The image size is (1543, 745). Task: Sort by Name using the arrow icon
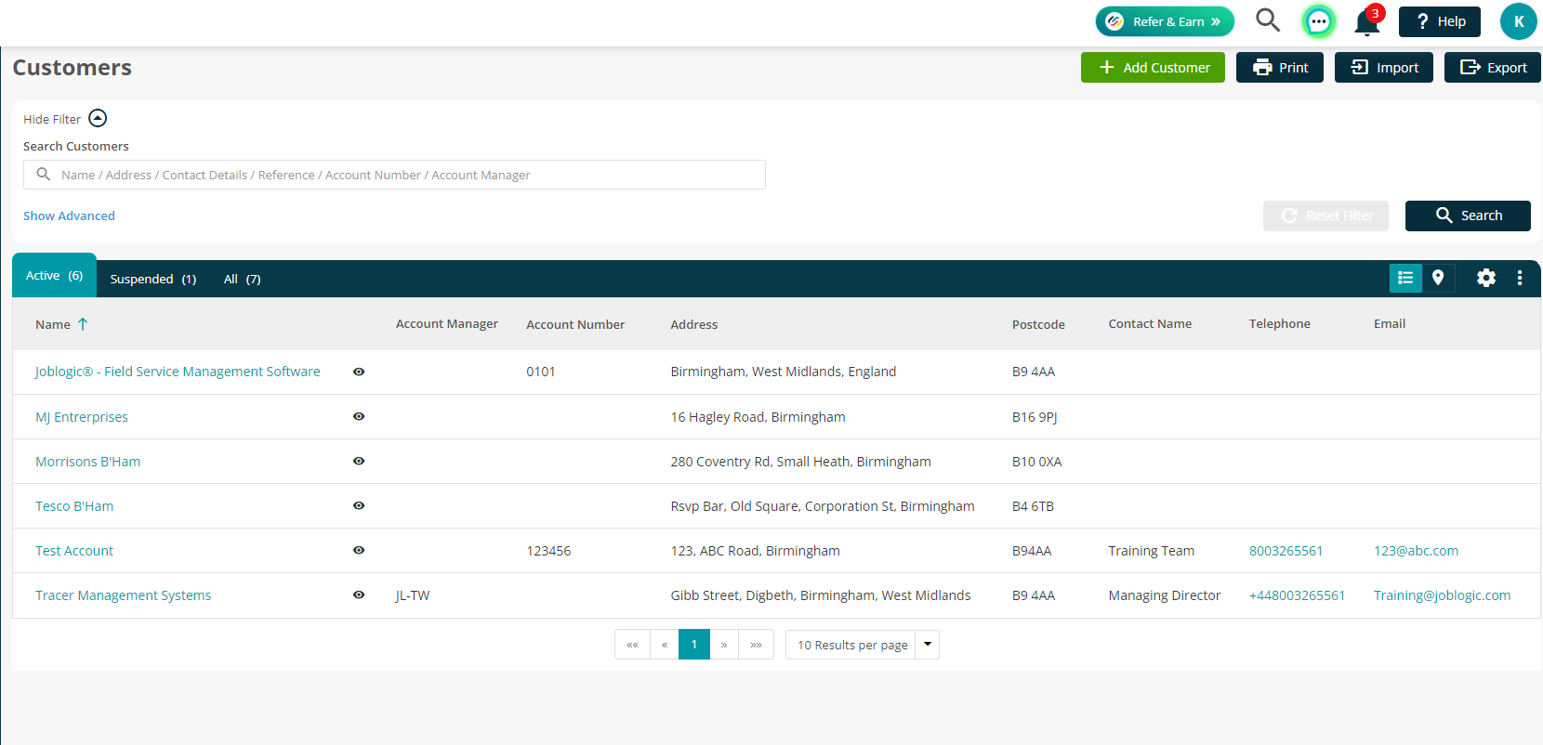(x=83, y=324)
